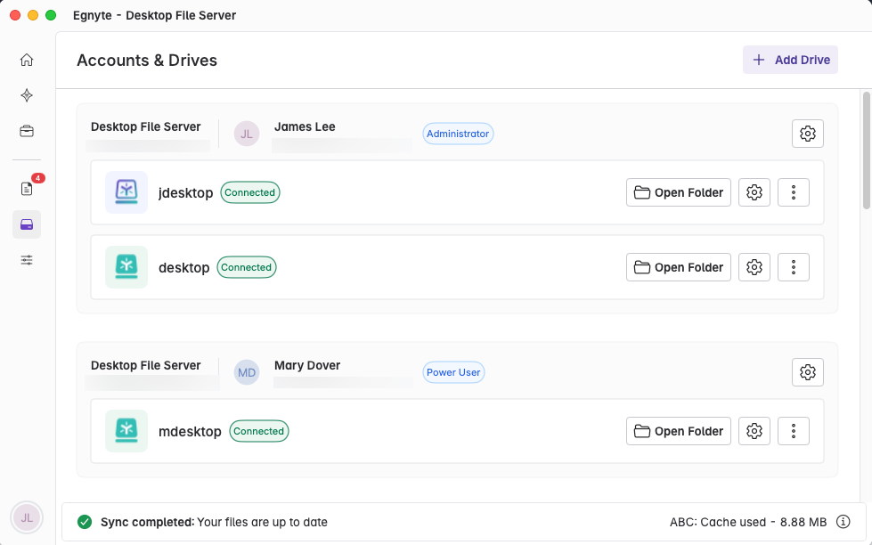
Task: Click the yellow minimize window button
Action: click(x=33, y=15)
